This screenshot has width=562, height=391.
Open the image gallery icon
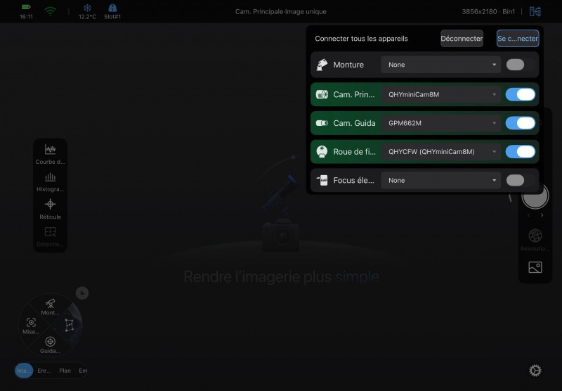coord(535,267)
